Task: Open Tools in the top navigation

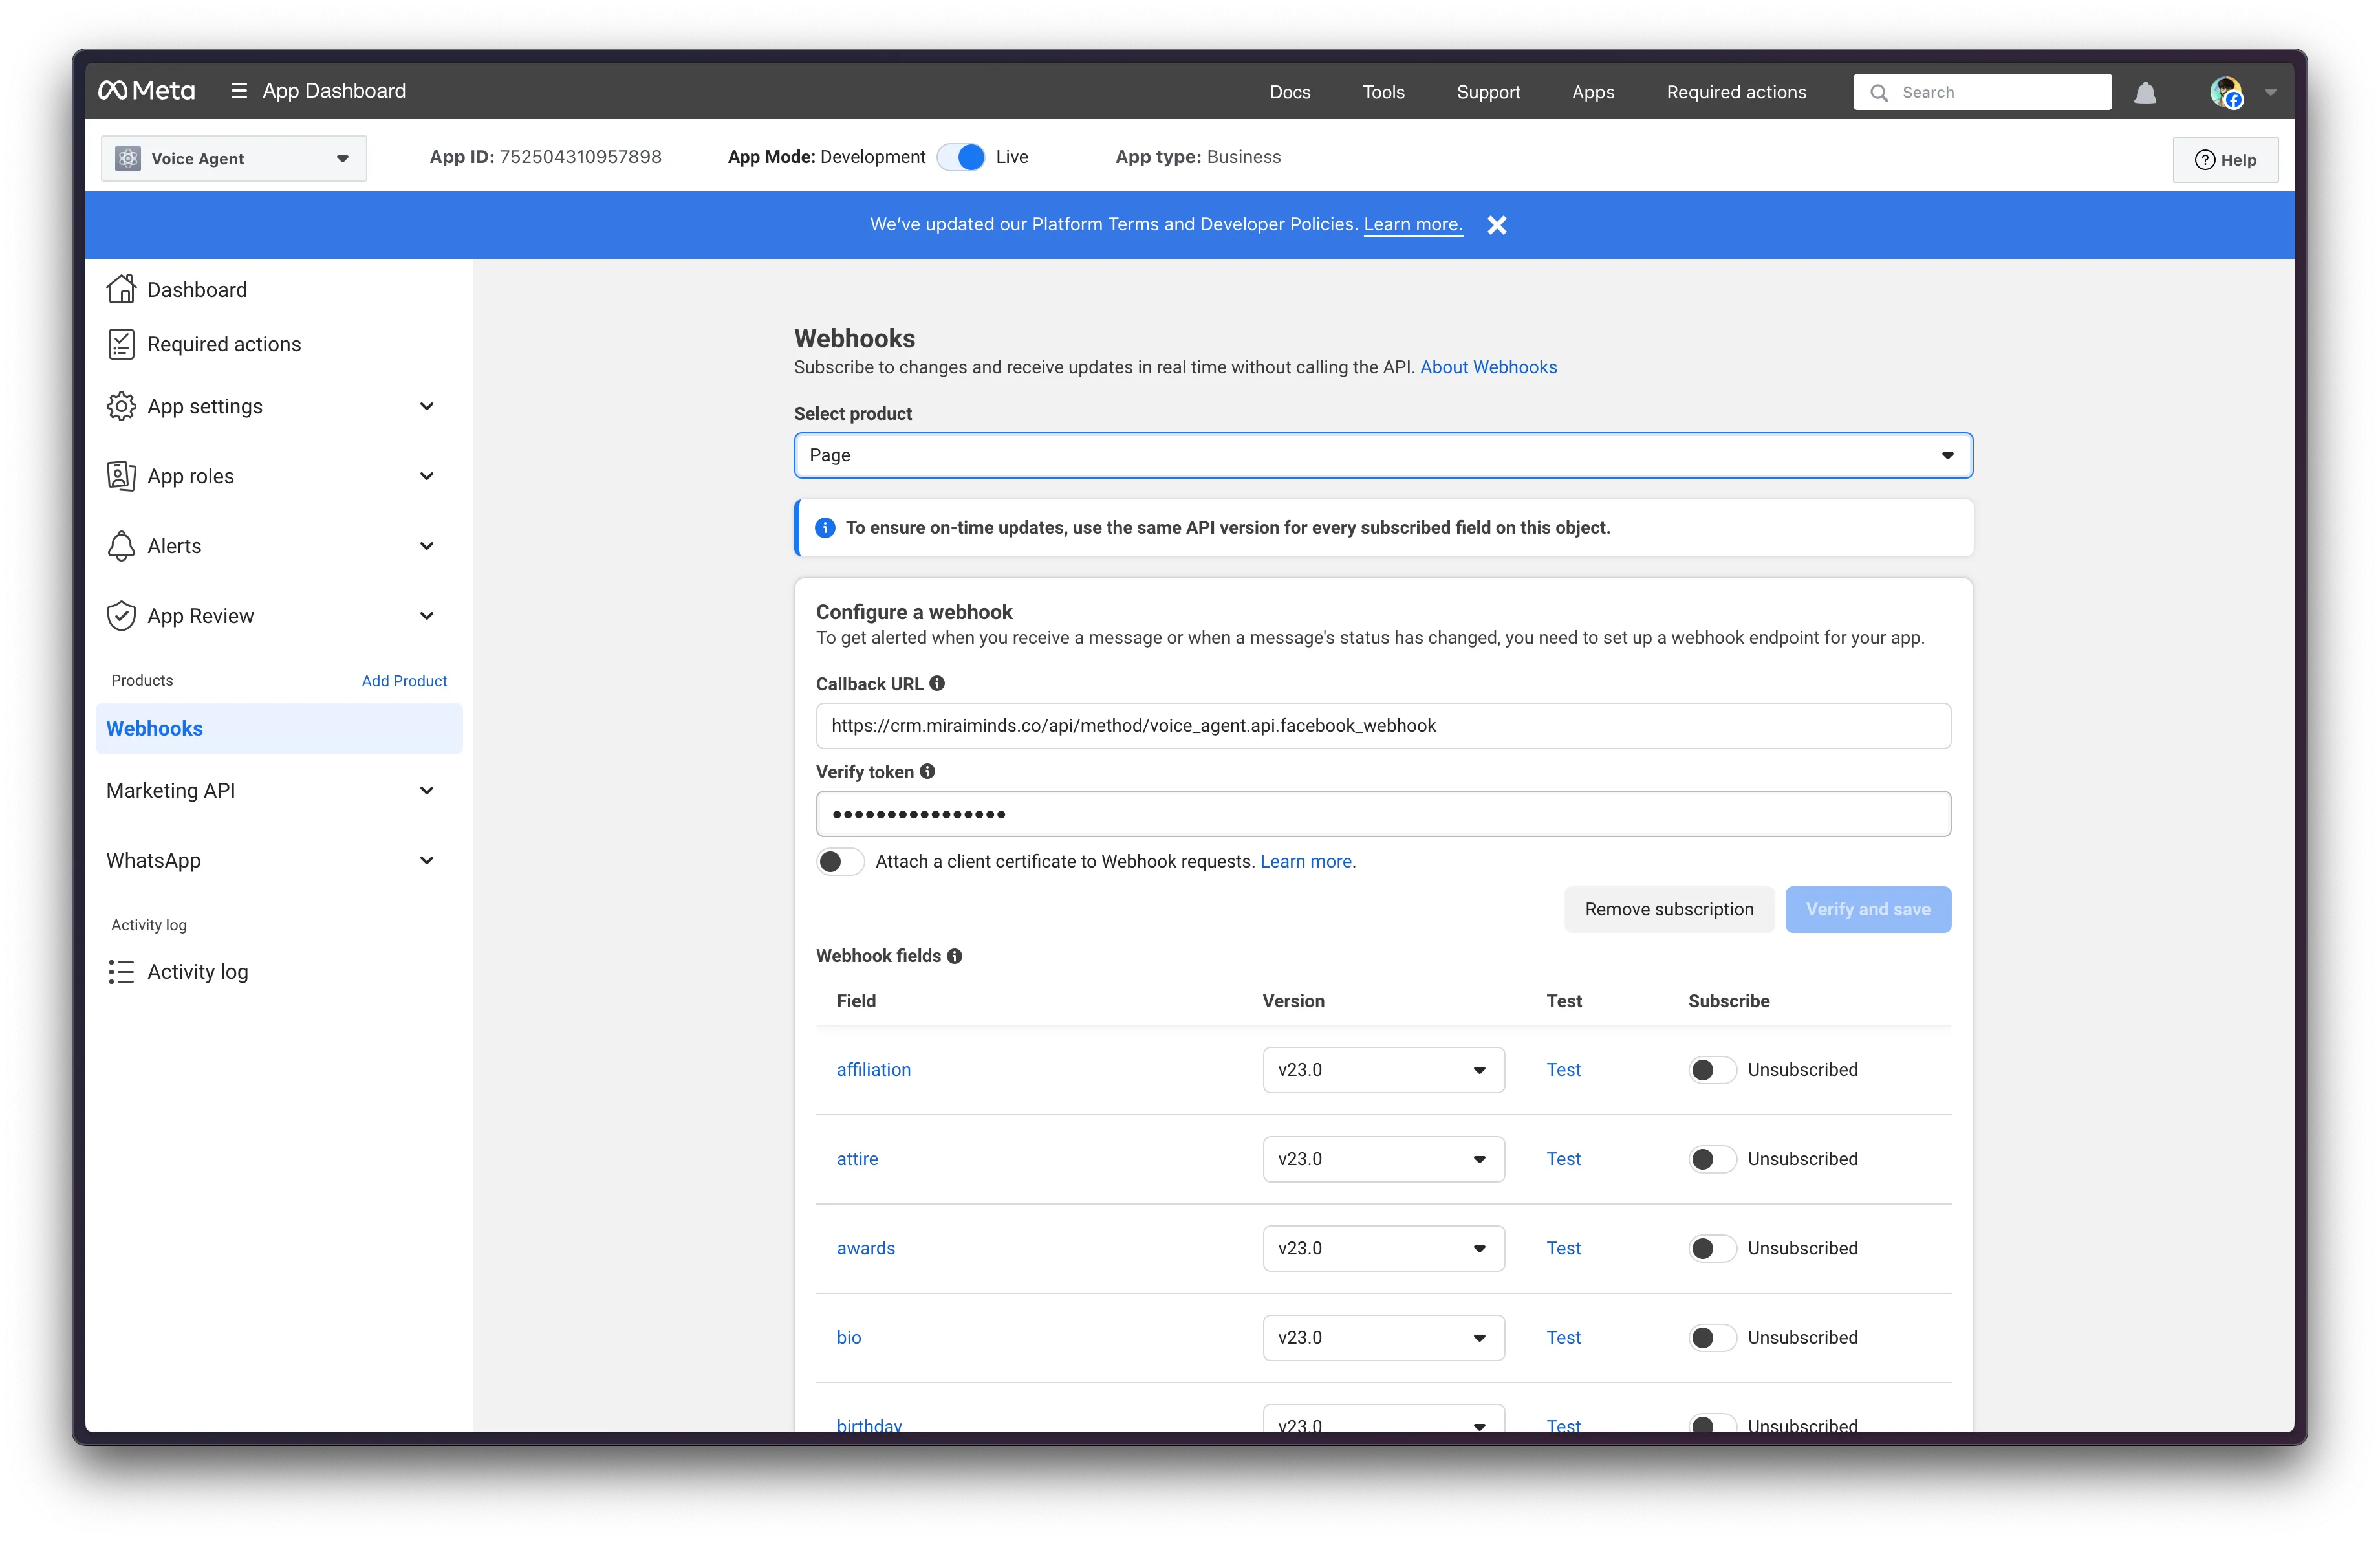Action: (1383, 92)
